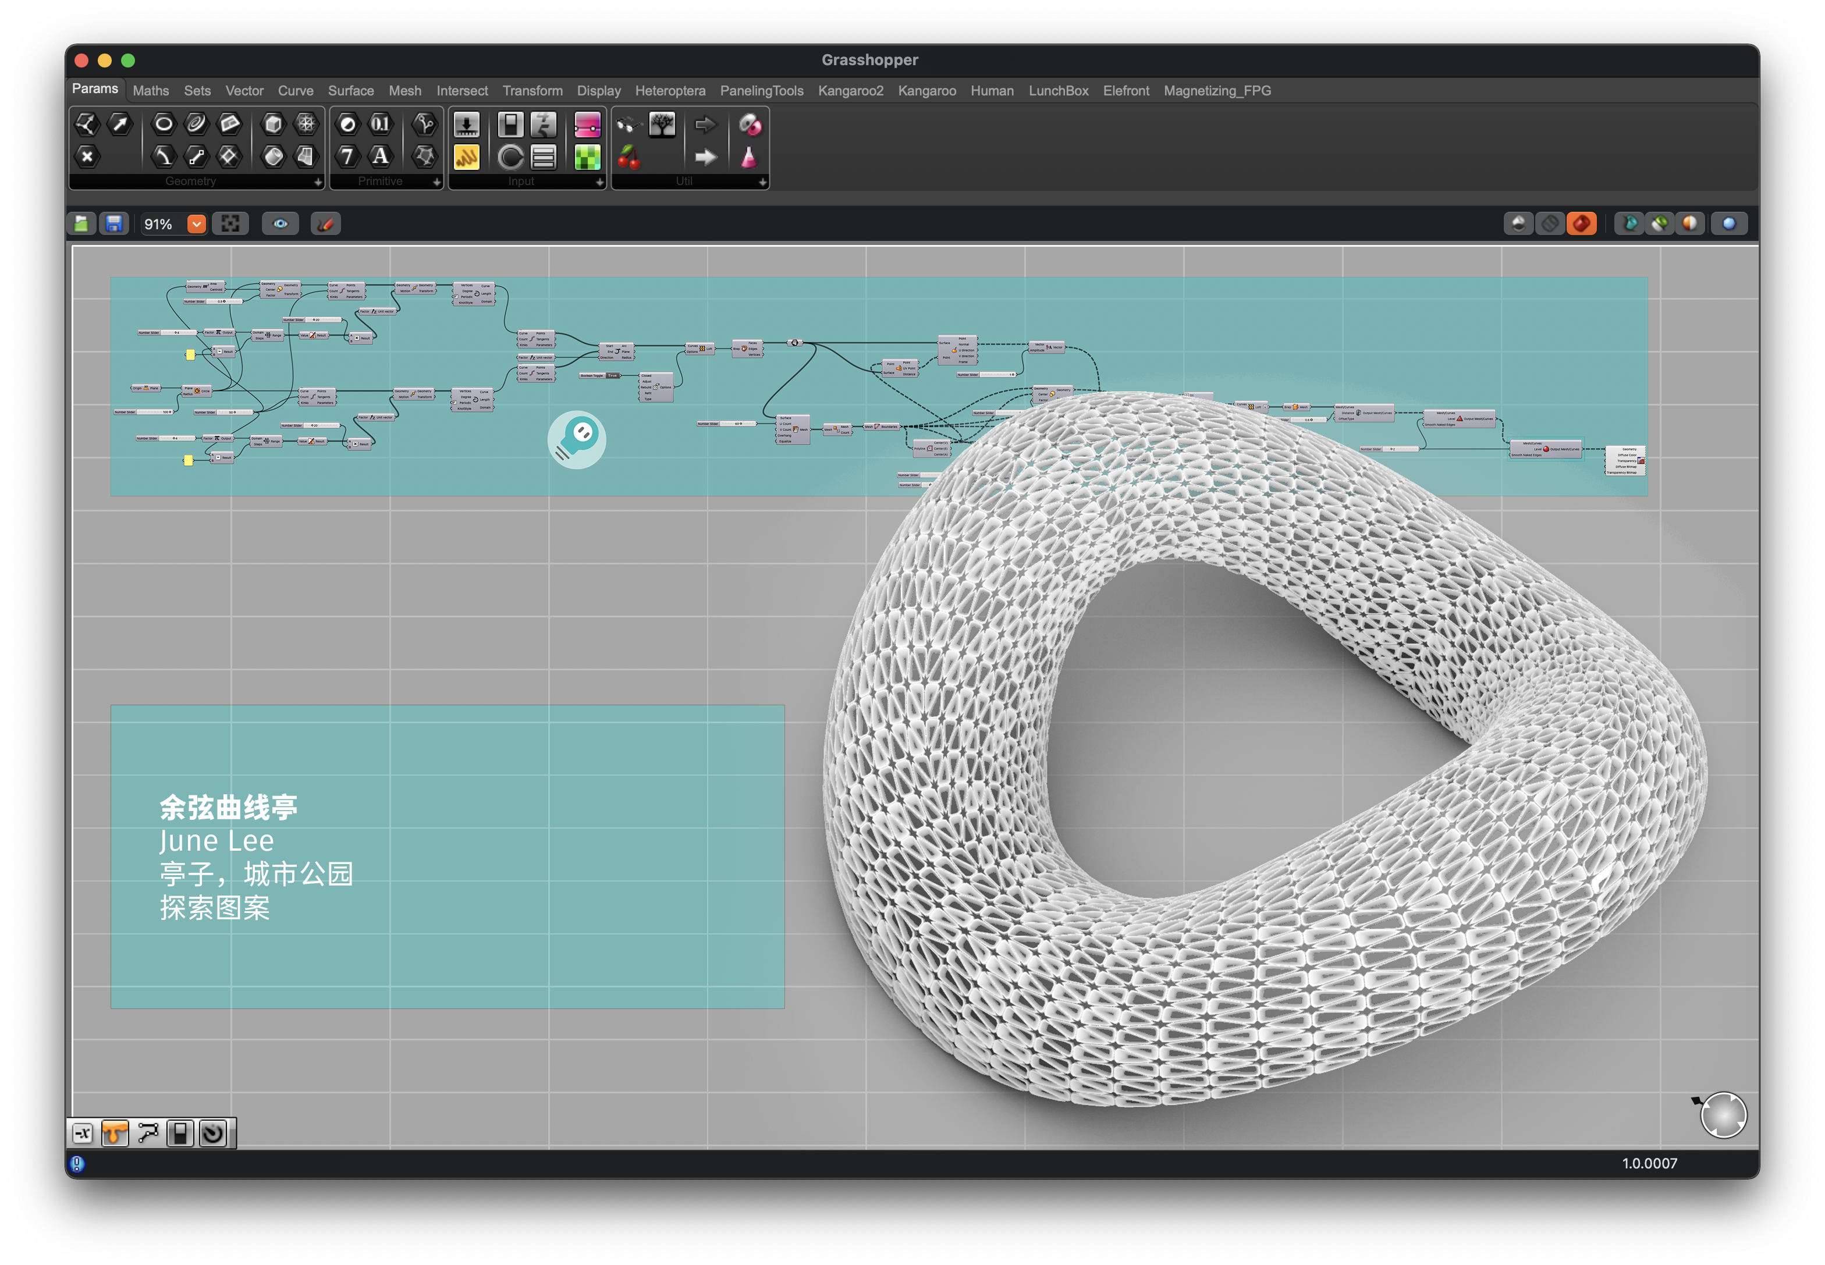Select the Panel yellow note component
The image size is (1825, 1265).
point(466,157)
